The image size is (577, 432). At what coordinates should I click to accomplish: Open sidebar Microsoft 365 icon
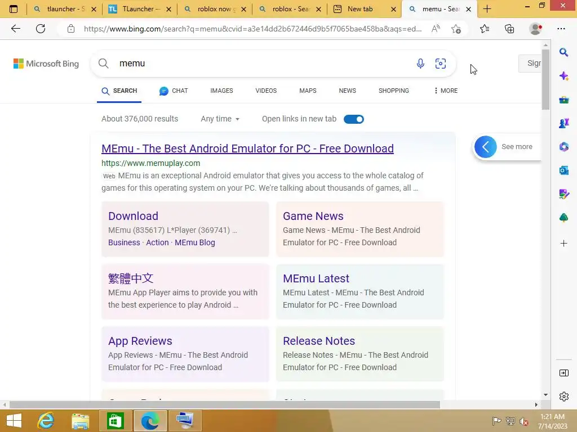tap(563, 147)
